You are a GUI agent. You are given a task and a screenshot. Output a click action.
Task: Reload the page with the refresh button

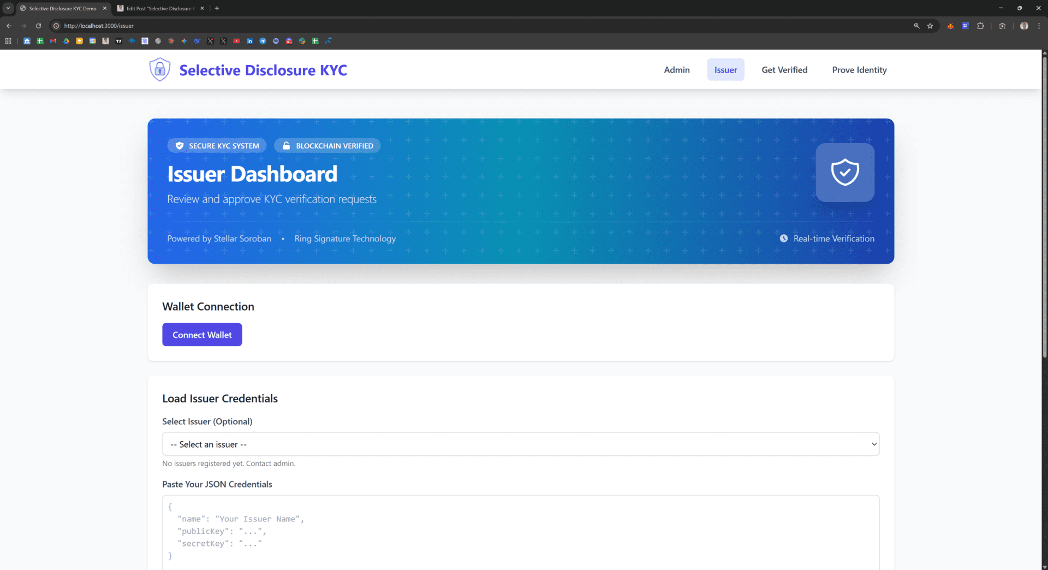[38, 26]
